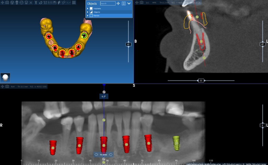Toggle visibility of the Implants group
Viewport: 268px width, 165px height.
pyautogui.click(x=91, y=9)
